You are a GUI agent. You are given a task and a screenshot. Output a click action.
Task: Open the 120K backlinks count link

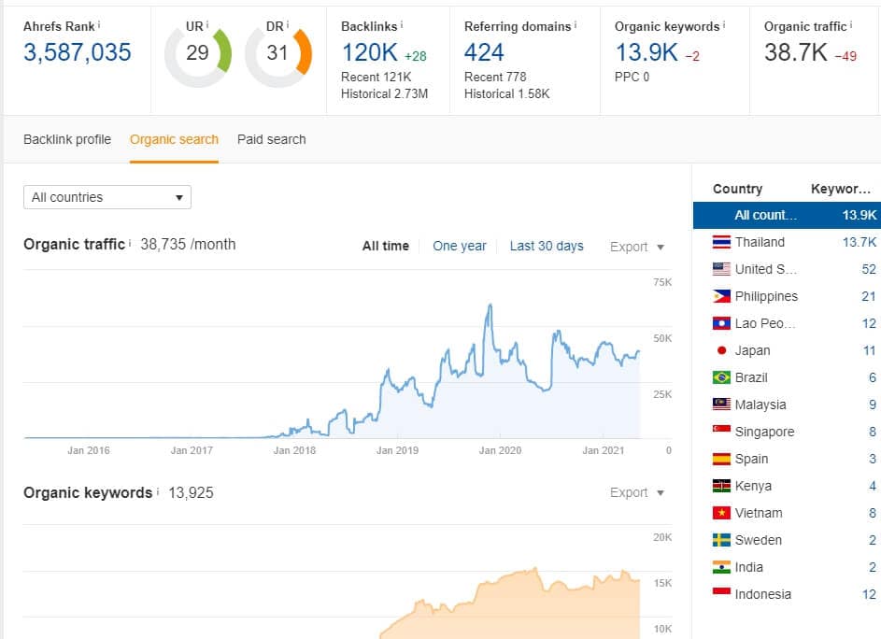coord(370,52)
